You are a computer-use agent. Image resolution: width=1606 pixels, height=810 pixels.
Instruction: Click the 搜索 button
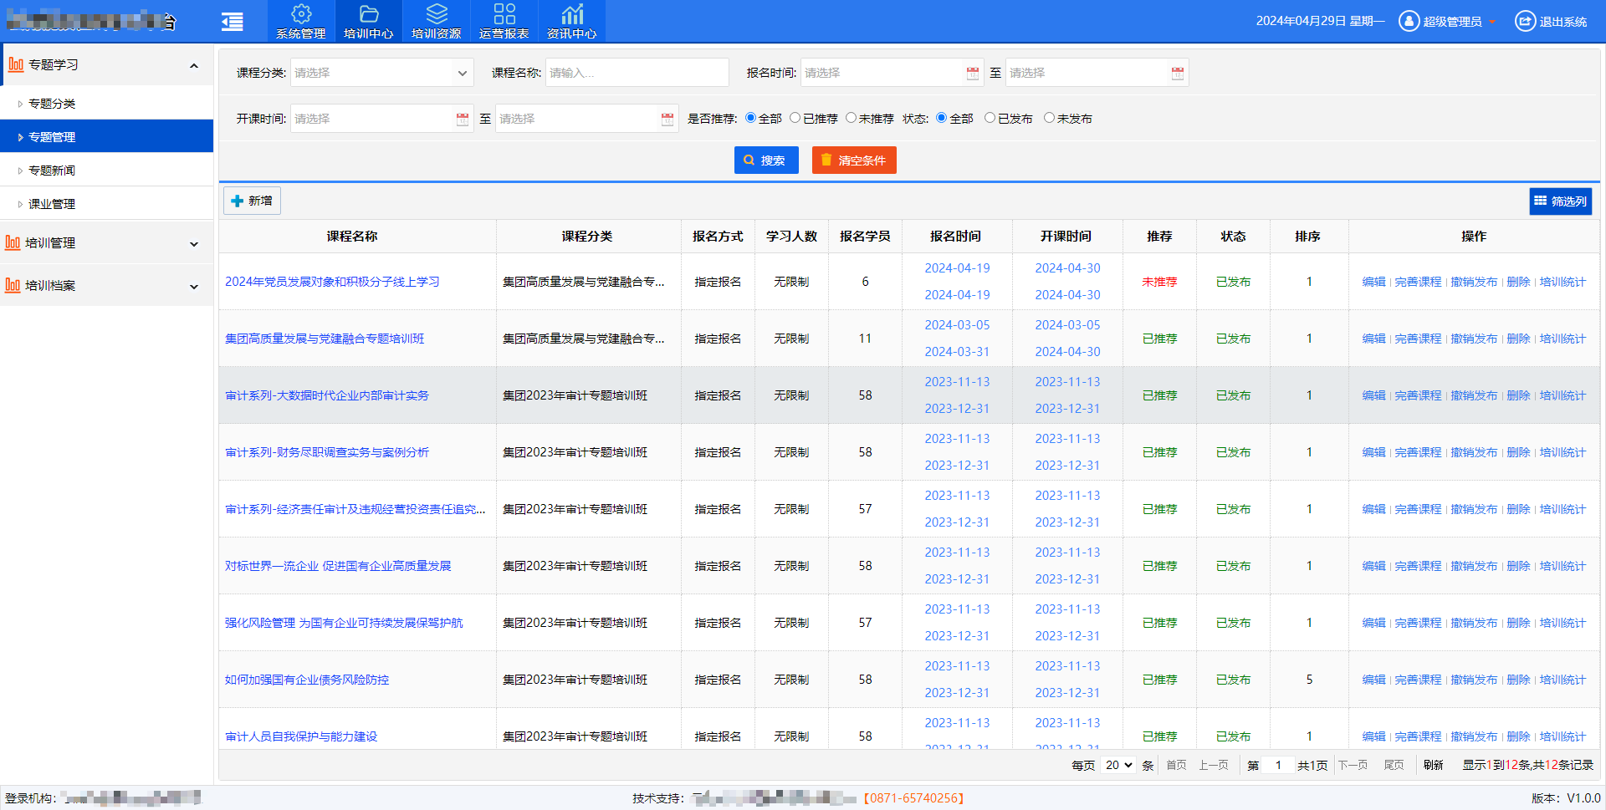coord(766,160)
